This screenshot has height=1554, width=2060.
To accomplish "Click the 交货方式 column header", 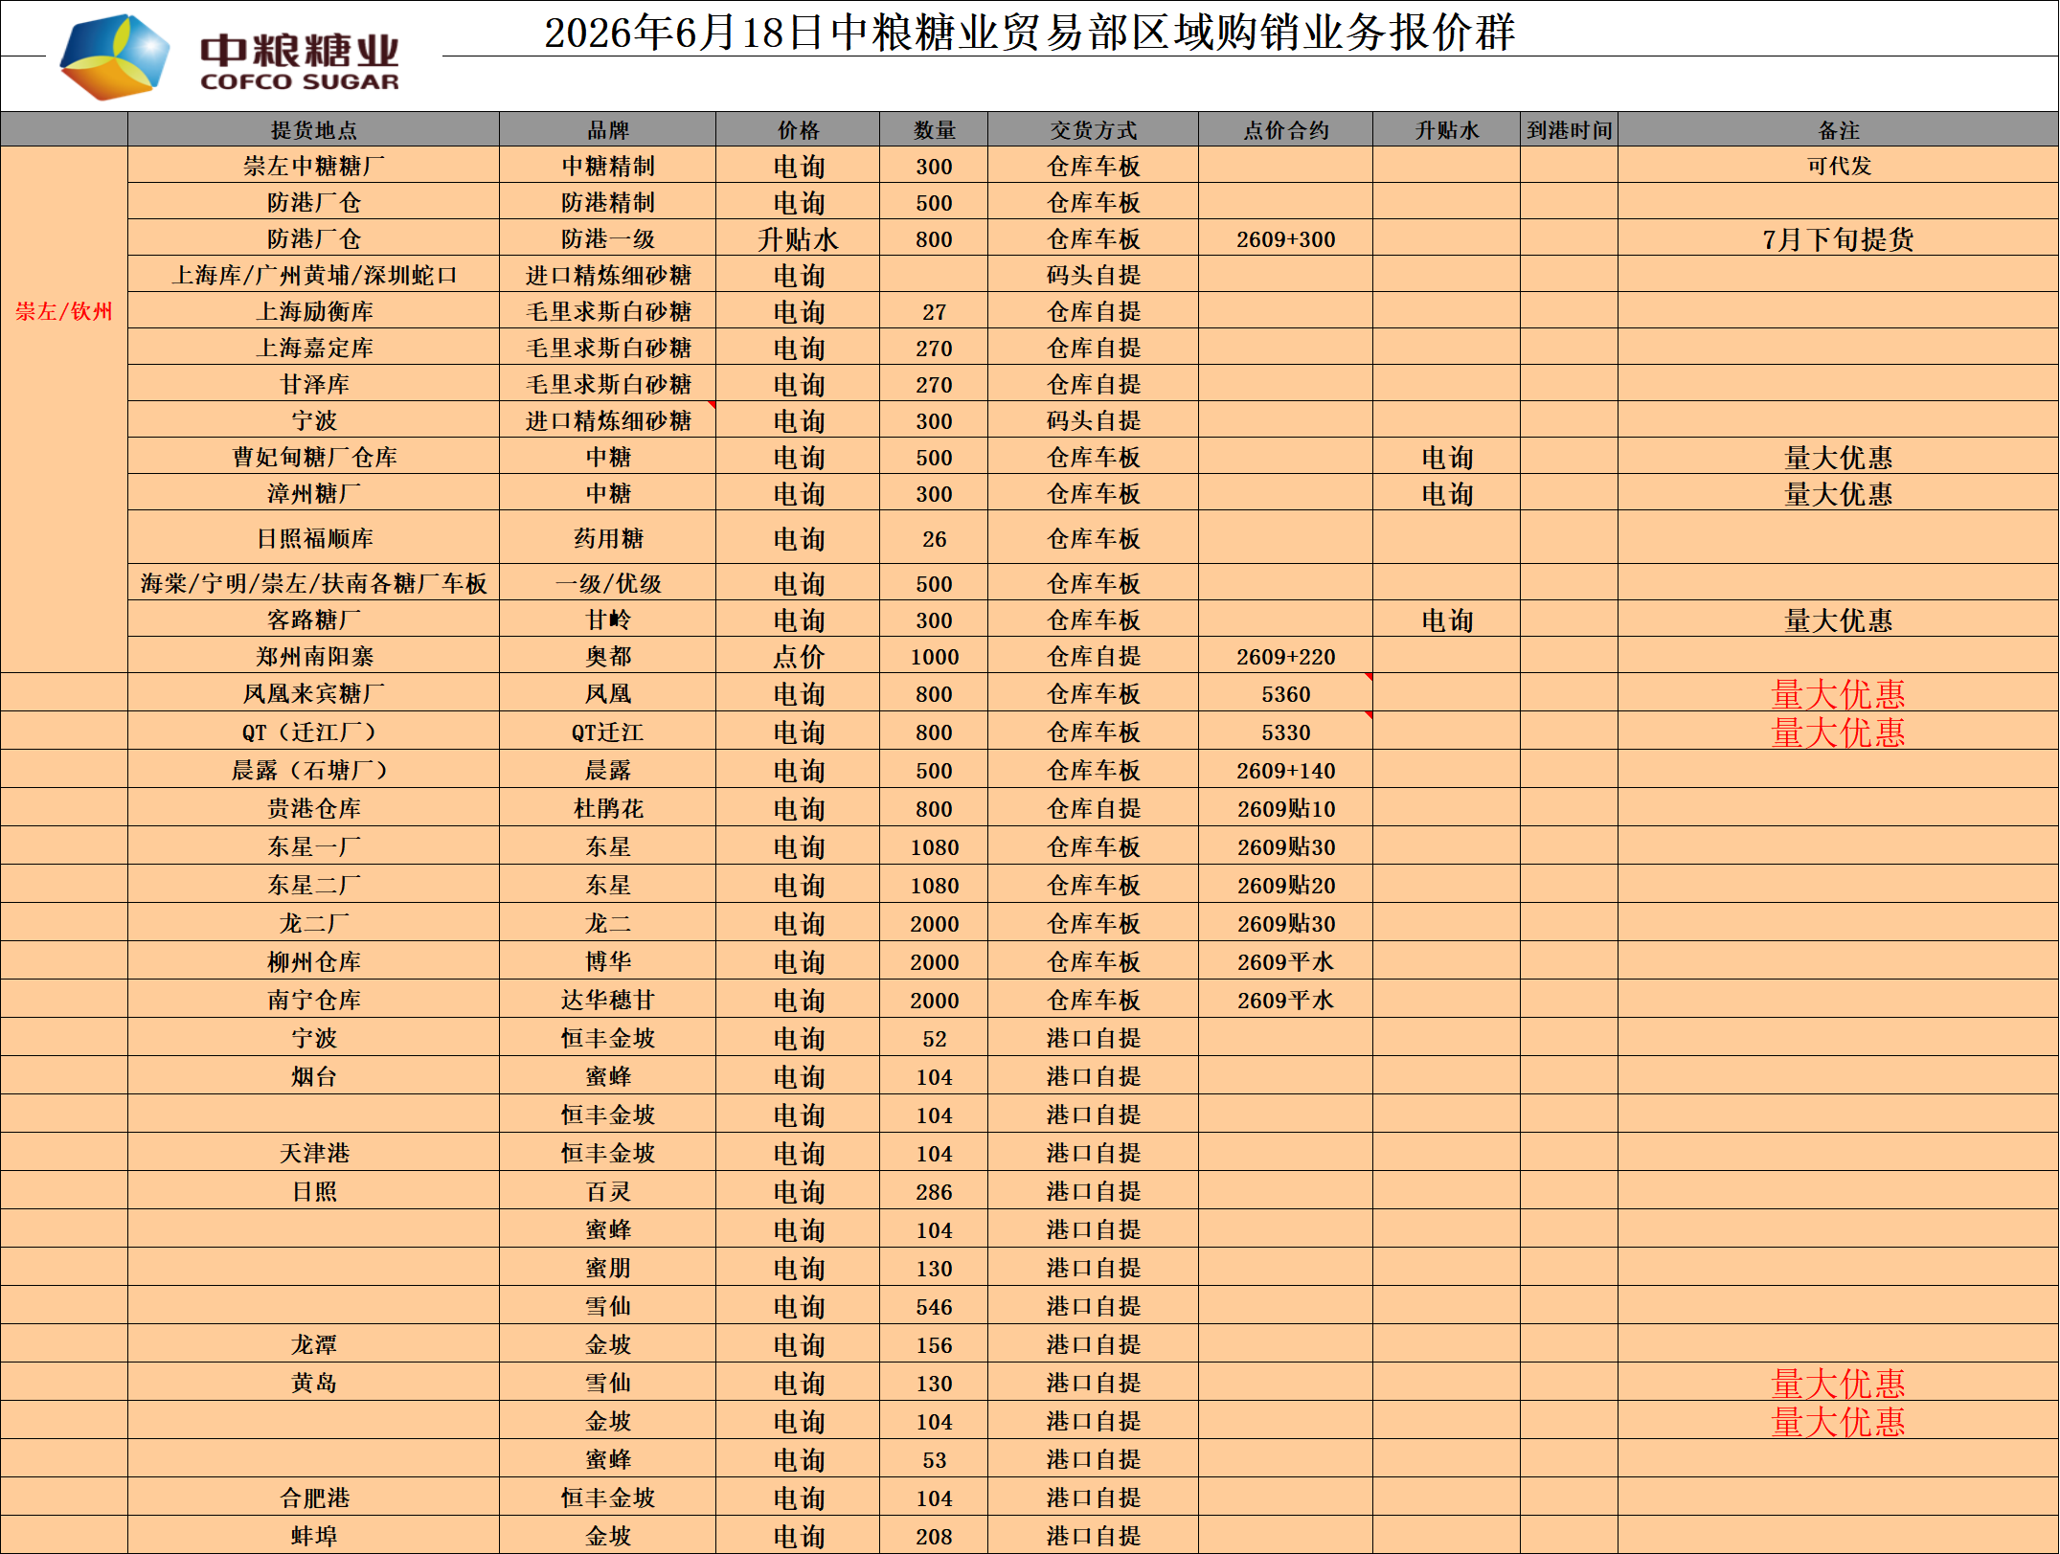I will tap(1094, 129).
